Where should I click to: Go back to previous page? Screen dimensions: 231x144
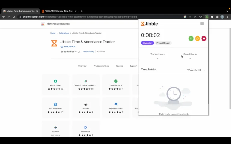coord(4,17)
